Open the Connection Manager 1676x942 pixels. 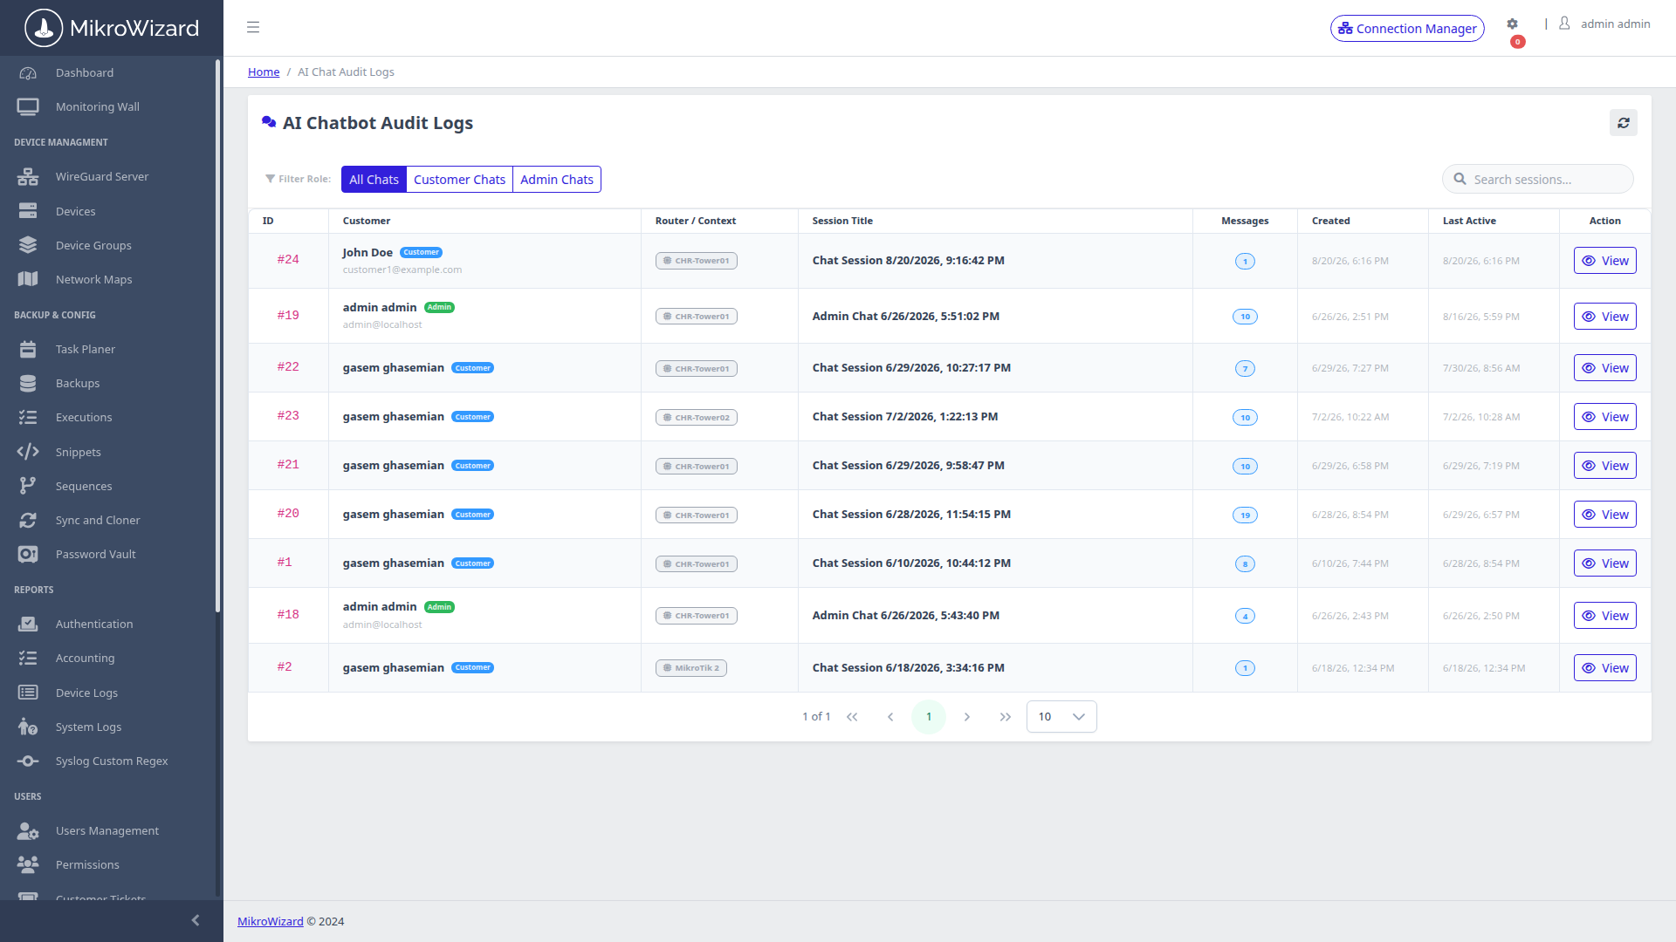[x=1407, y=29]
